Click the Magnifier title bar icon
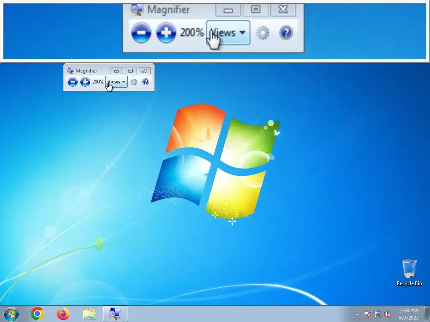Viewport: 430px width, 322px height. tap(71, 70)
